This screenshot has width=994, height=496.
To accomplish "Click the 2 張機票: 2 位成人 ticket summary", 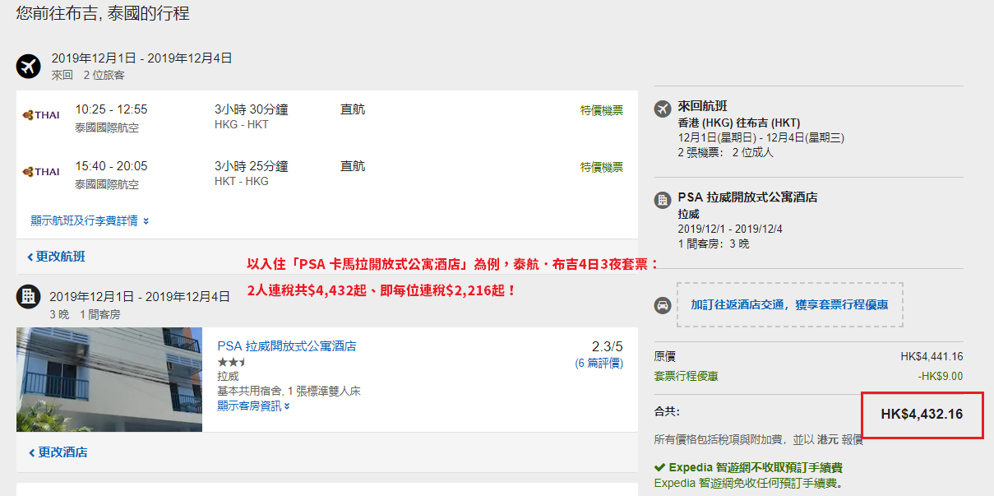I will point(725,152).
